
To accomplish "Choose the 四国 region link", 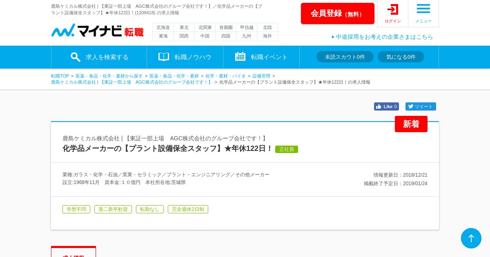I will click(x=226, y=36).
